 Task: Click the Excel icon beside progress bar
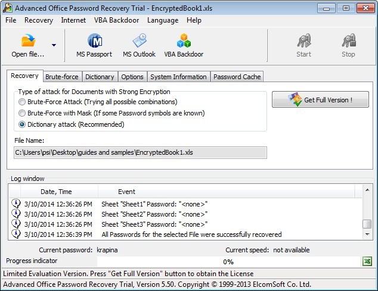coord(367,261)
